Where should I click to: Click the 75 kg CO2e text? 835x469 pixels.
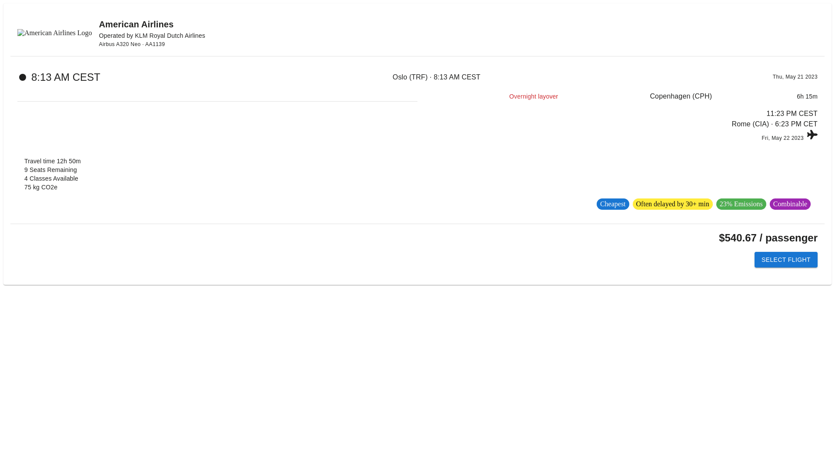[x=41, y=187]
